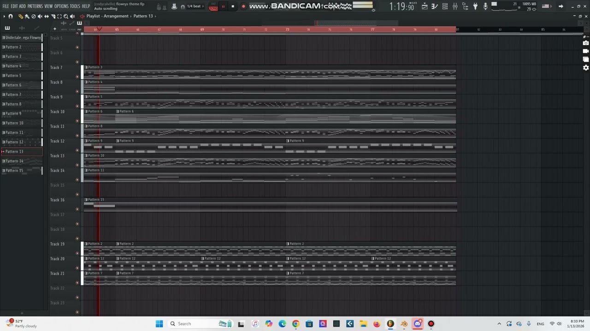Mute Track 7 with its toggle dot
The image size is (590, 331).
point(77,77)
